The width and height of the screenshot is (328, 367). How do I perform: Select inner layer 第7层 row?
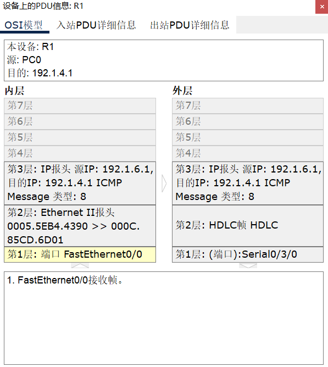(x=80, y=106)
